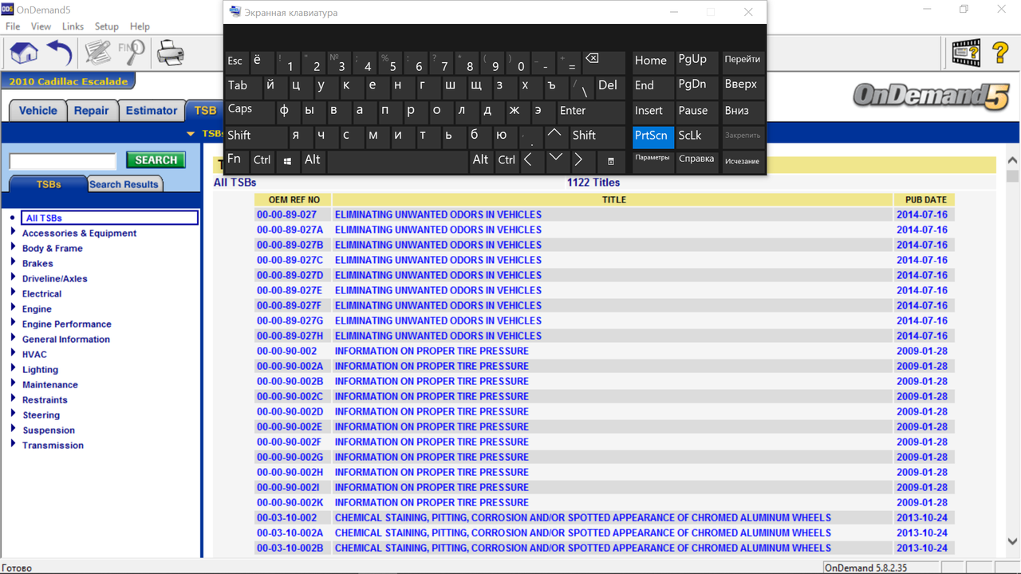
Task: Click the Enter key on keyboard
Action: pyautogui.click(x=591, y=112)
